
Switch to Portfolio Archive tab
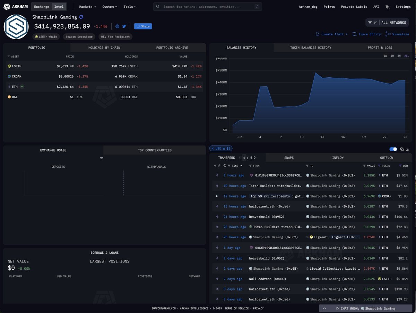click(x=172, y=48)
